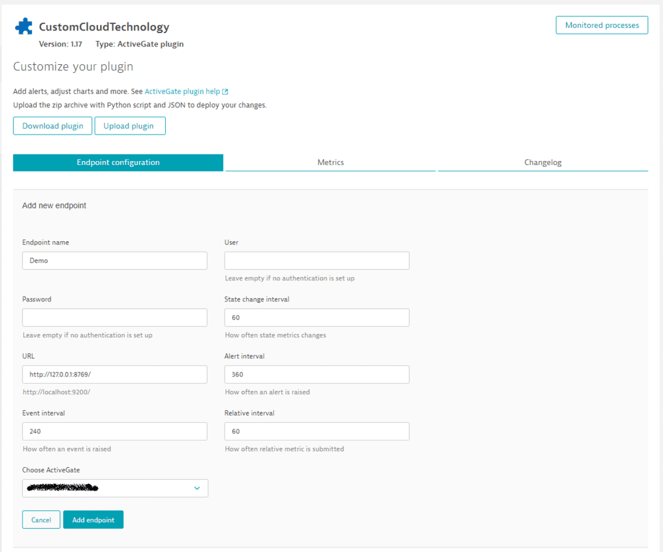Click the Upload plugin button
The height and width of the screenshot is (552, 663).
[130, 125]
